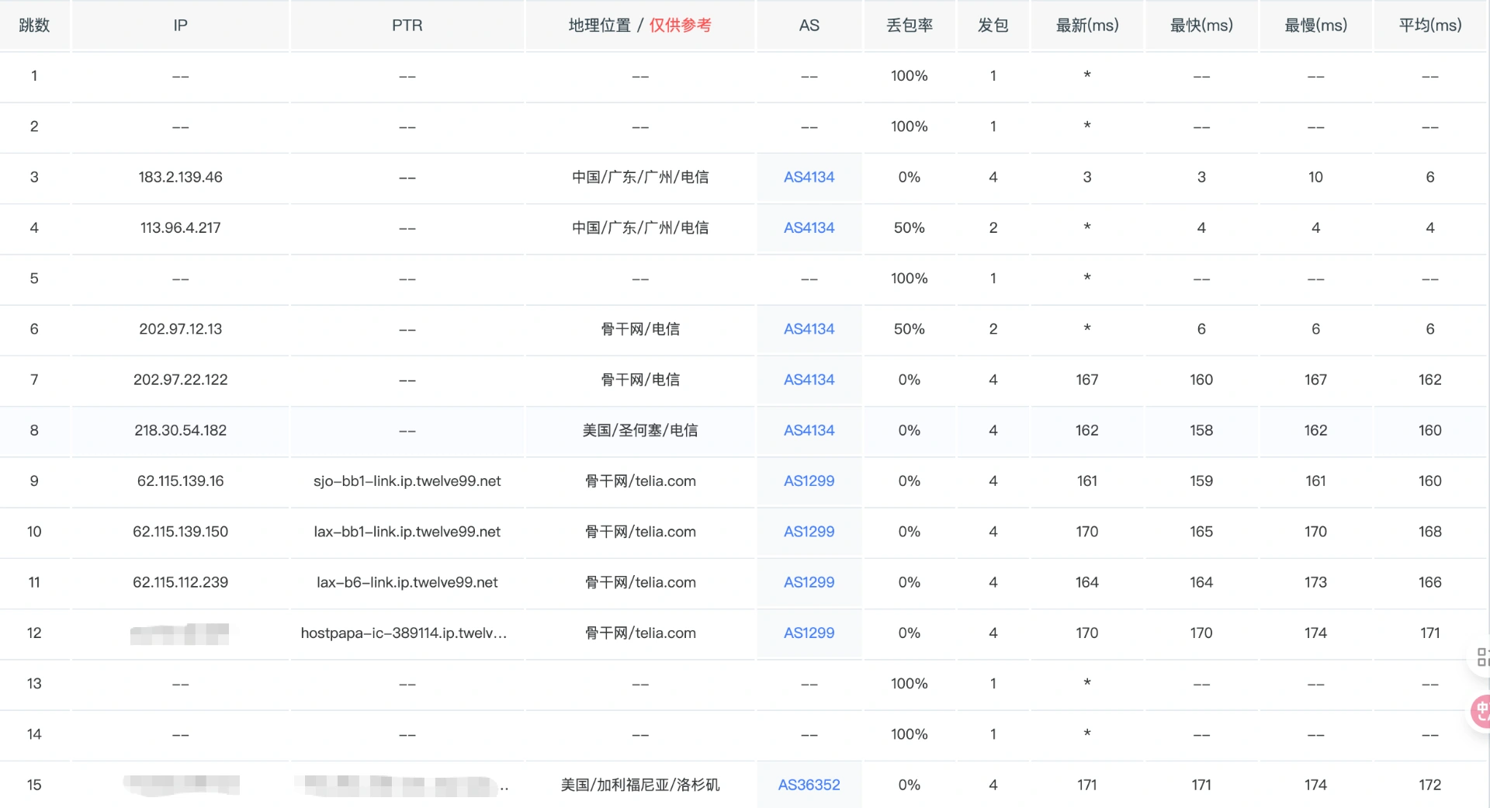Open AS4134 link in 113.96.4.217 row
Screen dimensions: 1490x808
tap(809, 227)
